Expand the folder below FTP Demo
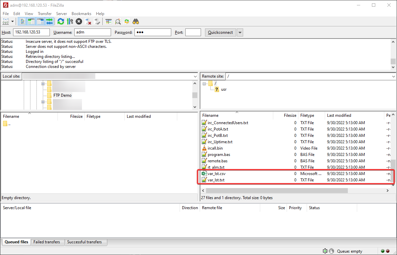This screenshot has width=397, height=255. [43, 102]
